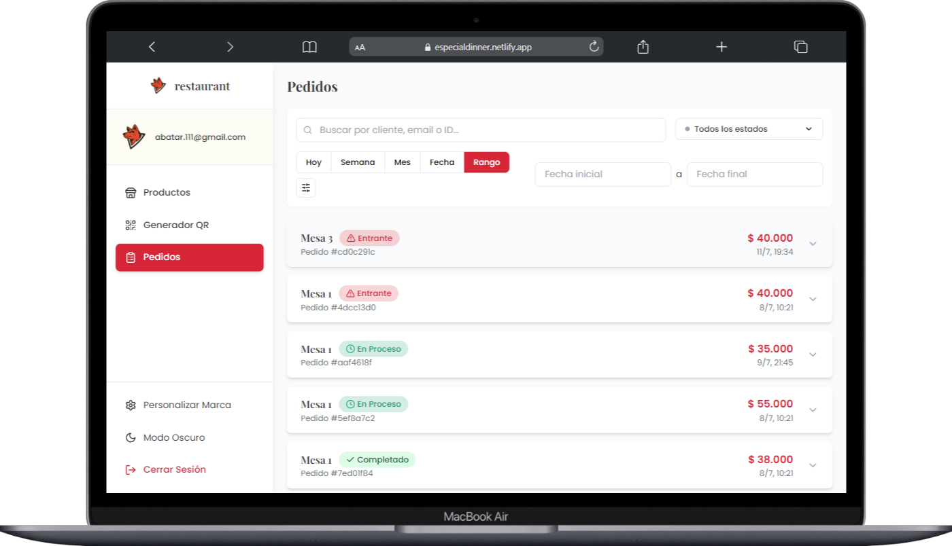The width and height of the screenshot is (952, 546).
Task: Open the browser tabs overview icon
Action: 800,47
